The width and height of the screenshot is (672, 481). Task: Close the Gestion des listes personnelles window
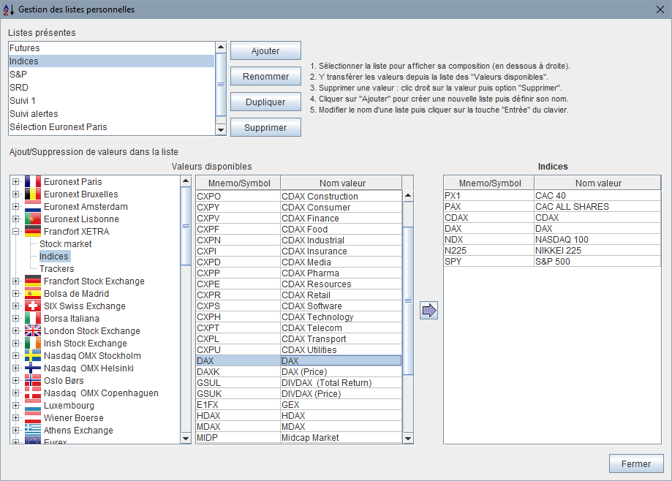(660, 10)
